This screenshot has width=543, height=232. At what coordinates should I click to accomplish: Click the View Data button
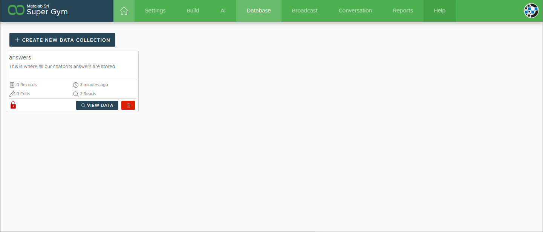point(97,105)
